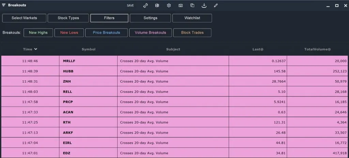Click the SAVE button
Image resolution: width=349 pixels, height=158 pixels.
click(131, 5)
